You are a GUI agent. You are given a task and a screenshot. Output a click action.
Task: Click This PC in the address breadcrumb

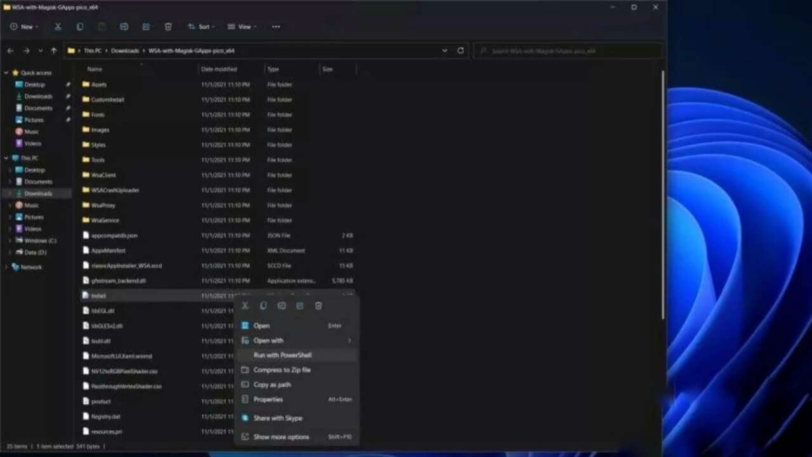coord(93,51)
